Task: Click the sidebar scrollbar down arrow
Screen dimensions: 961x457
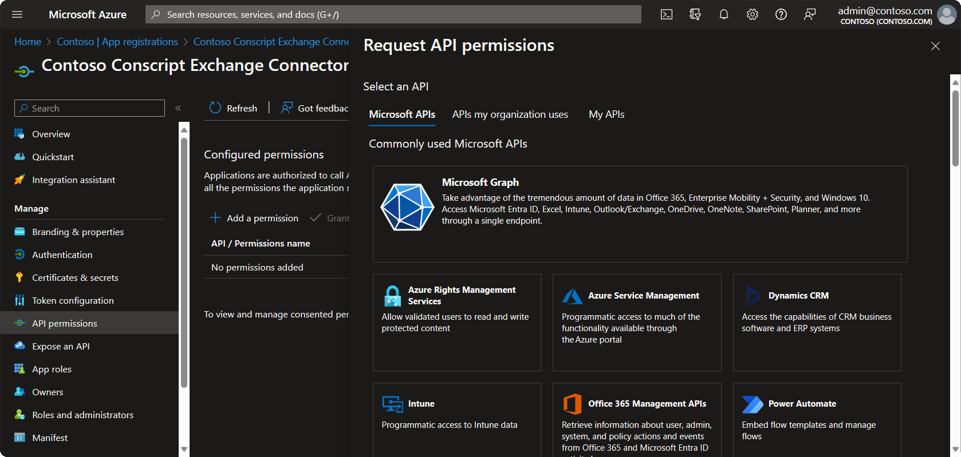Action: point(184,449)
